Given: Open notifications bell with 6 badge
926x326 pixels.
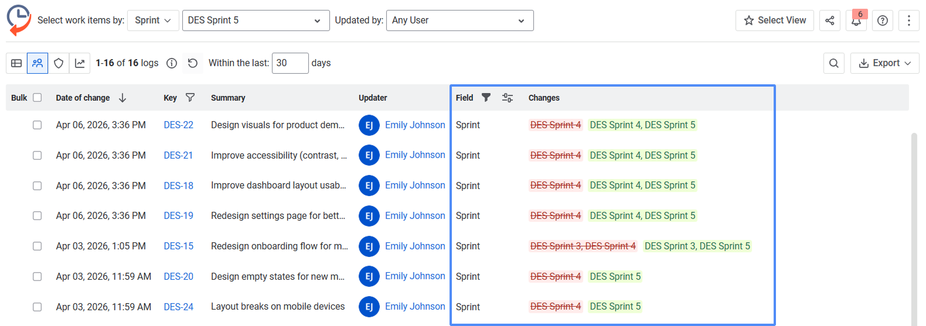Looking at the screenshot, I should [x=856, y=20].
